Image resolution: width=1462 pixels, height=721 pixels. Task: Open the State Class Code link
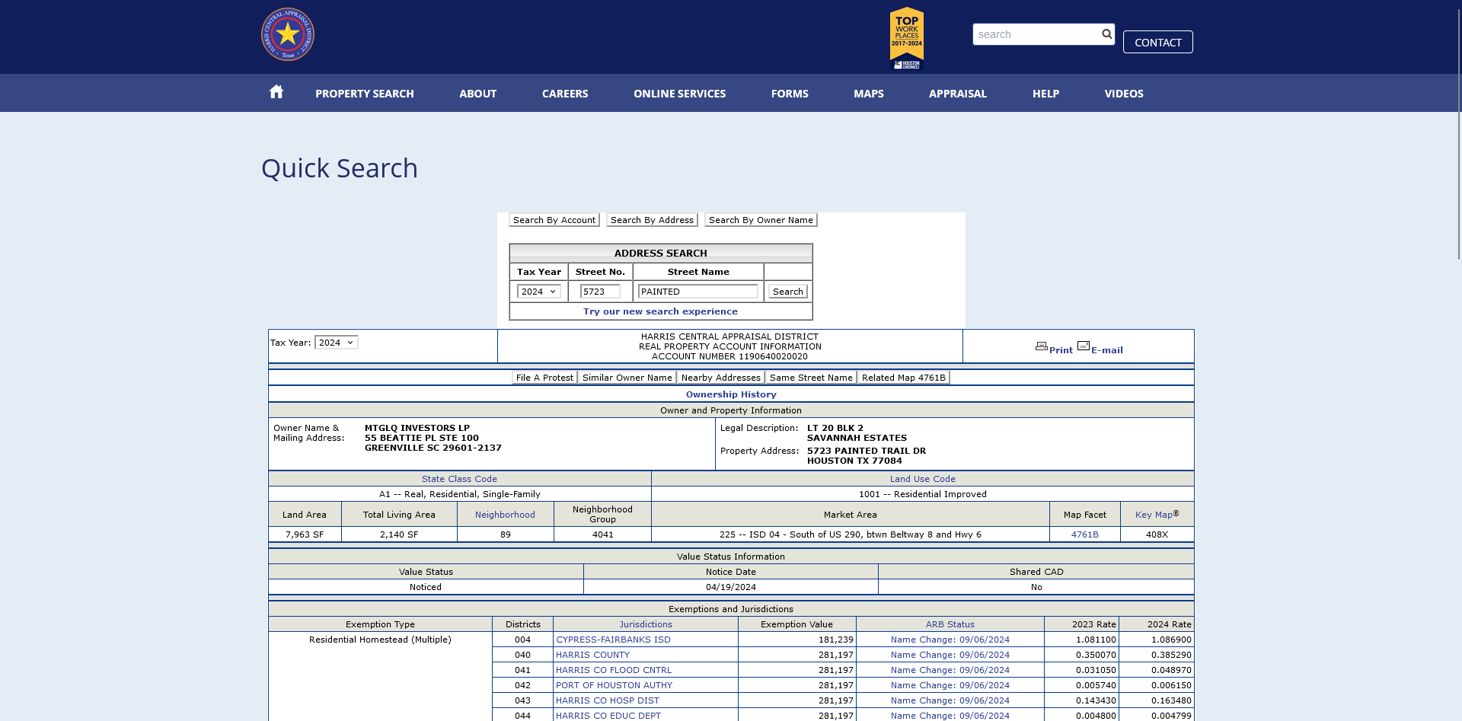click(x=459, y=479)
